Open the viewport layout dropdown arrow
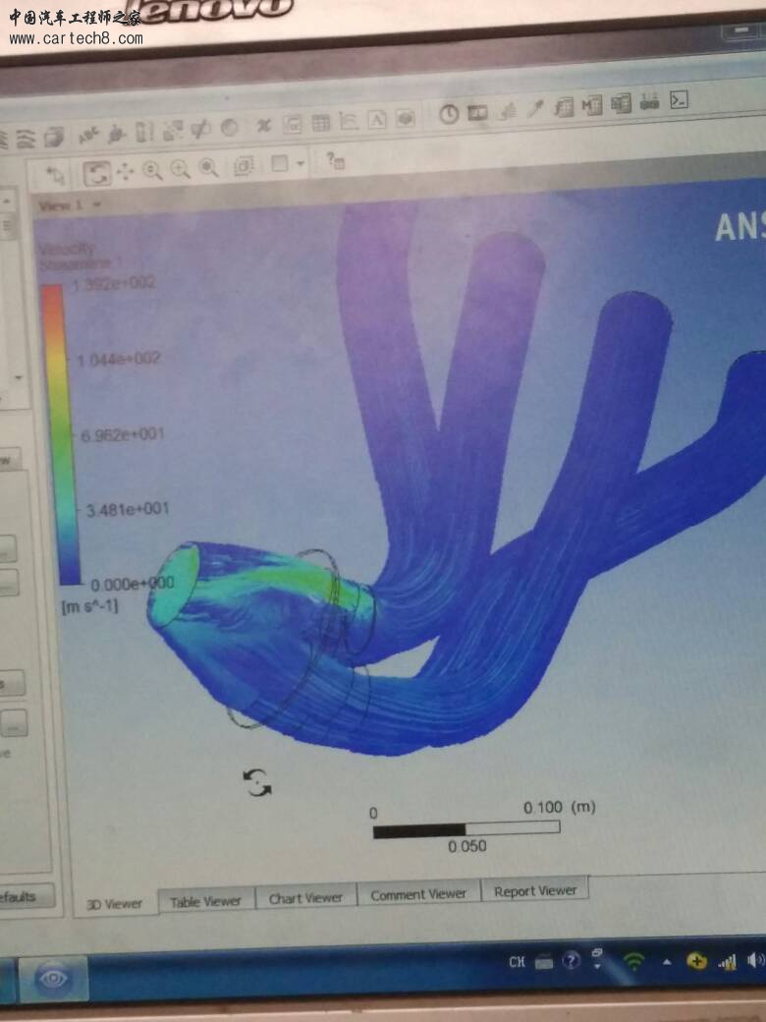Viewport: 766px width, 1022px height. (x=301, y=163)
